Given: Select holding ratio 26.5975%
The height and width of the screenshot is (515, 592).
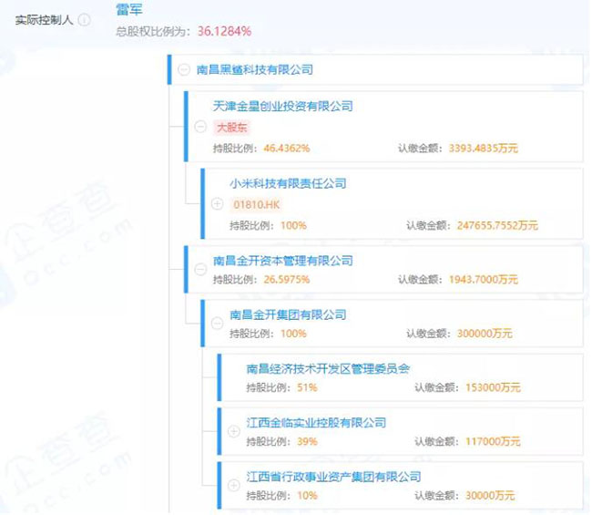Looking at the screenshot, I should (287, 280).
